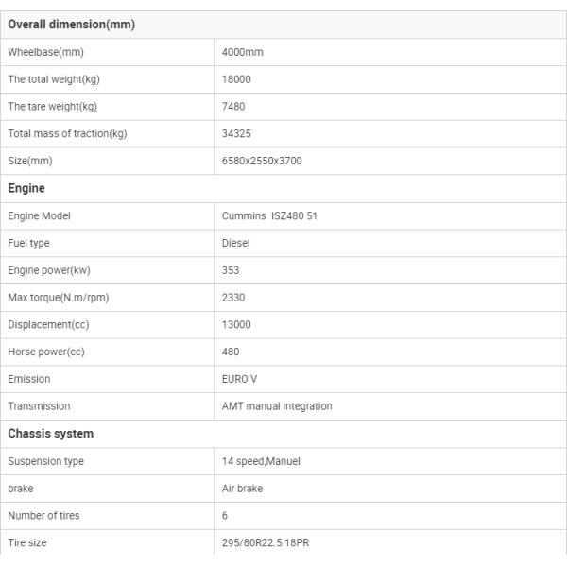Image resolution: width=567 pixels, height=567 pixels.
Task: Select the Cummins ISZ480 51 cell
Action: tap(269, 216)
